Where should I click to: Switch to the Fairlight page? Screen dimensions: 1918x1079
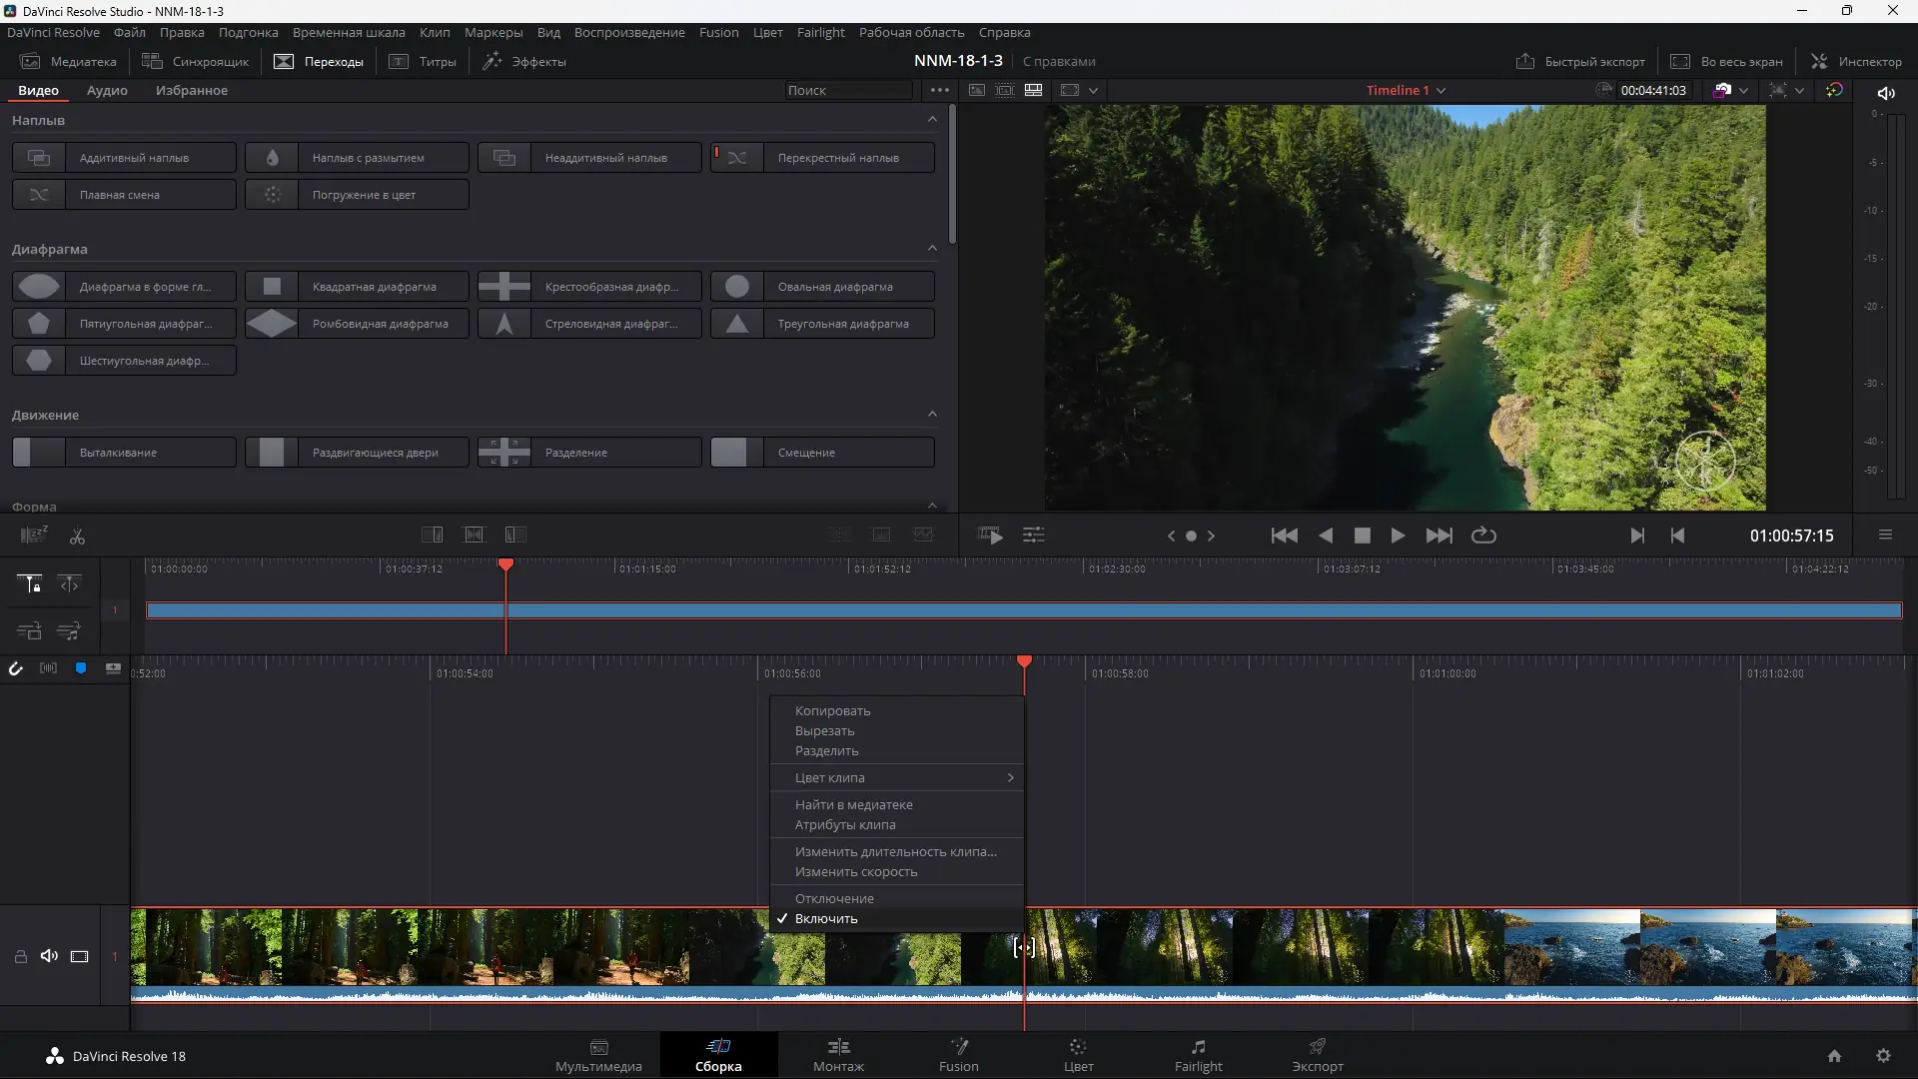(x=1198, y=1056)
